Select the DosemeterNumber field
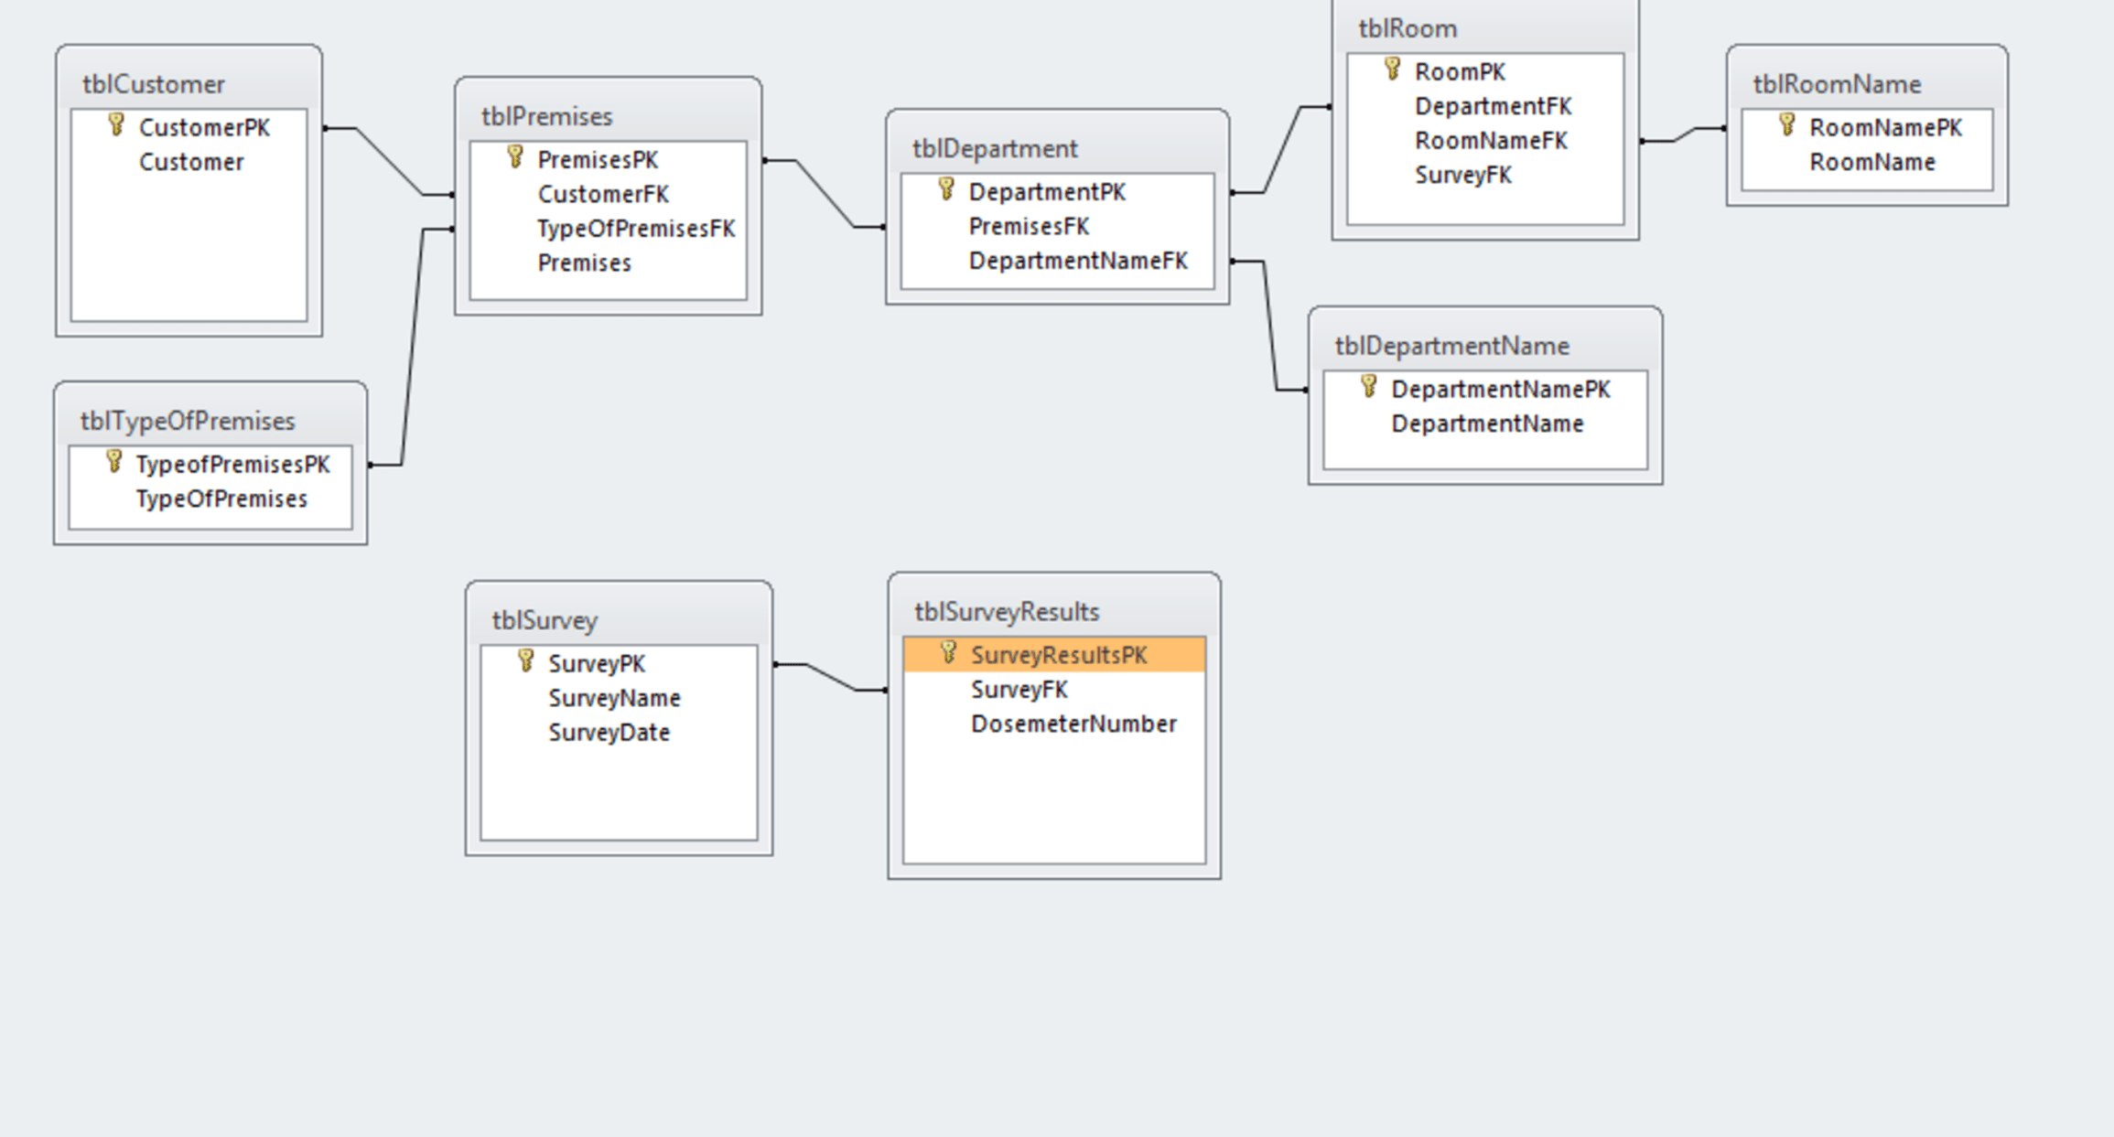 click(1073, 724)
